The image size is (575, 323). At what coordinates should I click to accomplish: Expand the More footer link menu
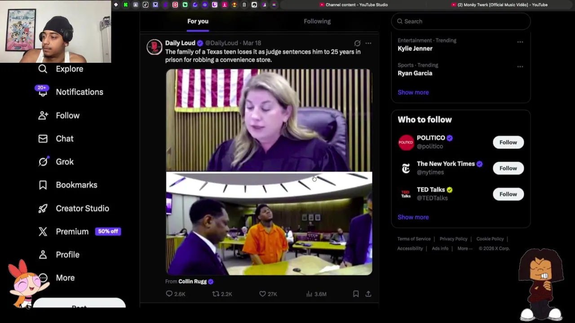click(x=465, y=249)
